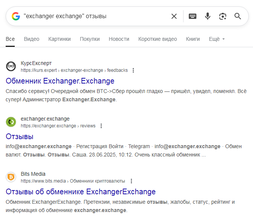Click the magnifying glass search icon
Image resolution: width=253 pixels, height=223 pixels.
[x=238, y=16]
